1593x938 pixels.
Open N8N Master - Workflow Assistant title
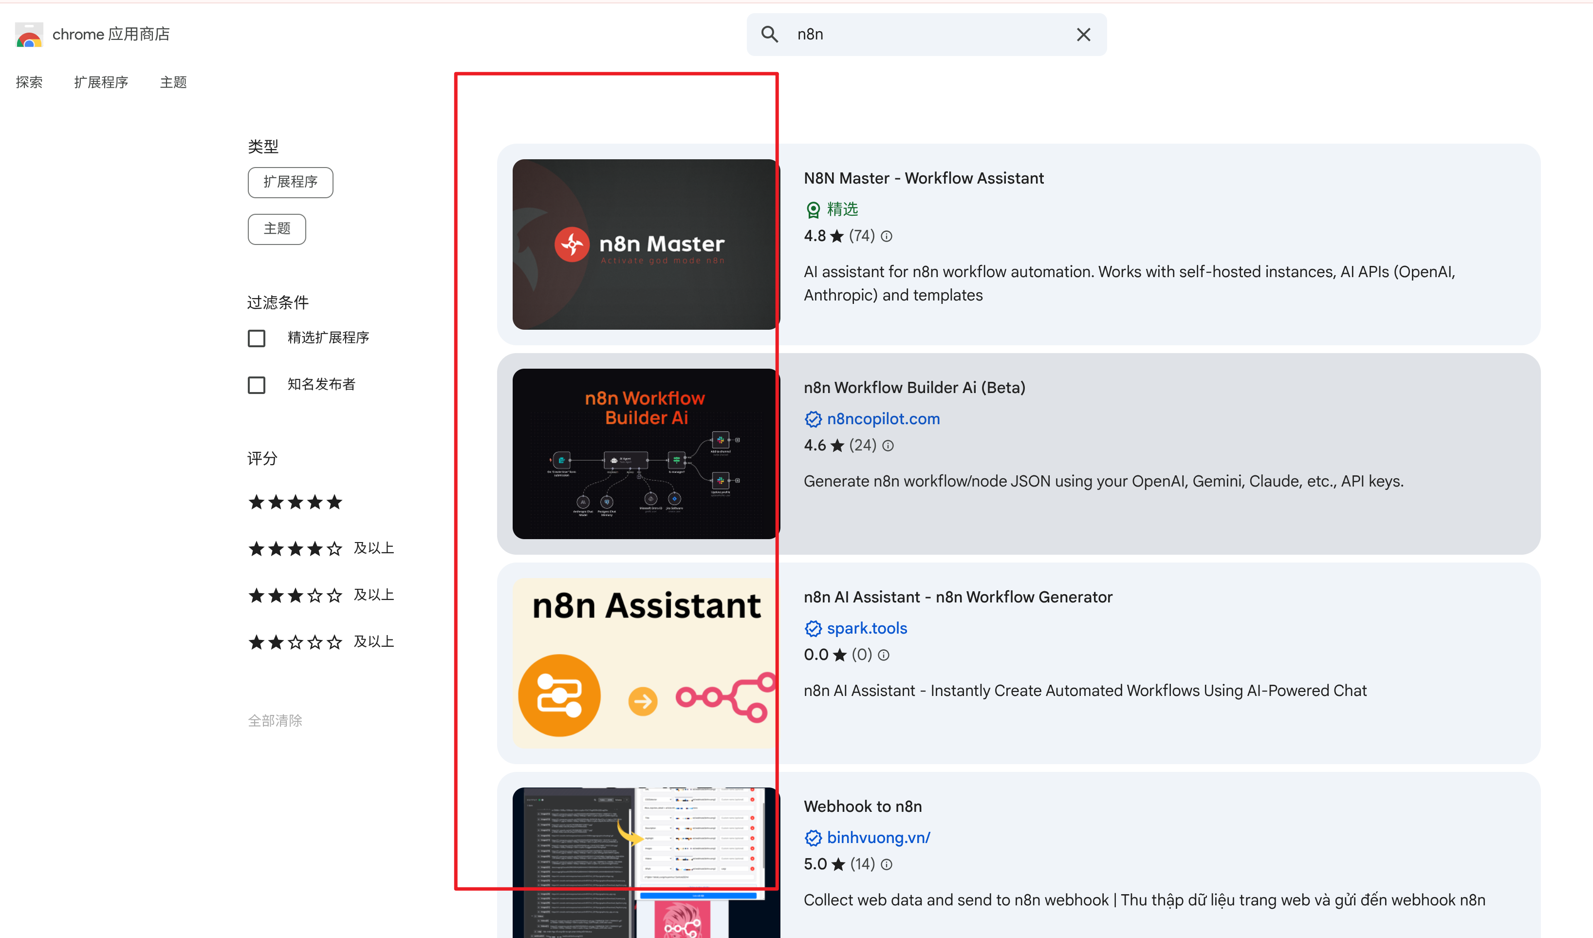click(924, 178)
